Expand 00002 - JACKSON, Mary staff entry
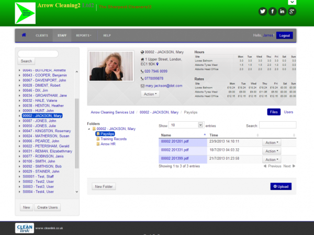 (19, 116)
